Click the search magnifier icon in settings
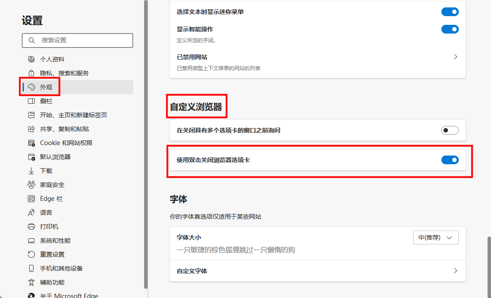This screenshot has height=298, width=491. coord(31,41)
